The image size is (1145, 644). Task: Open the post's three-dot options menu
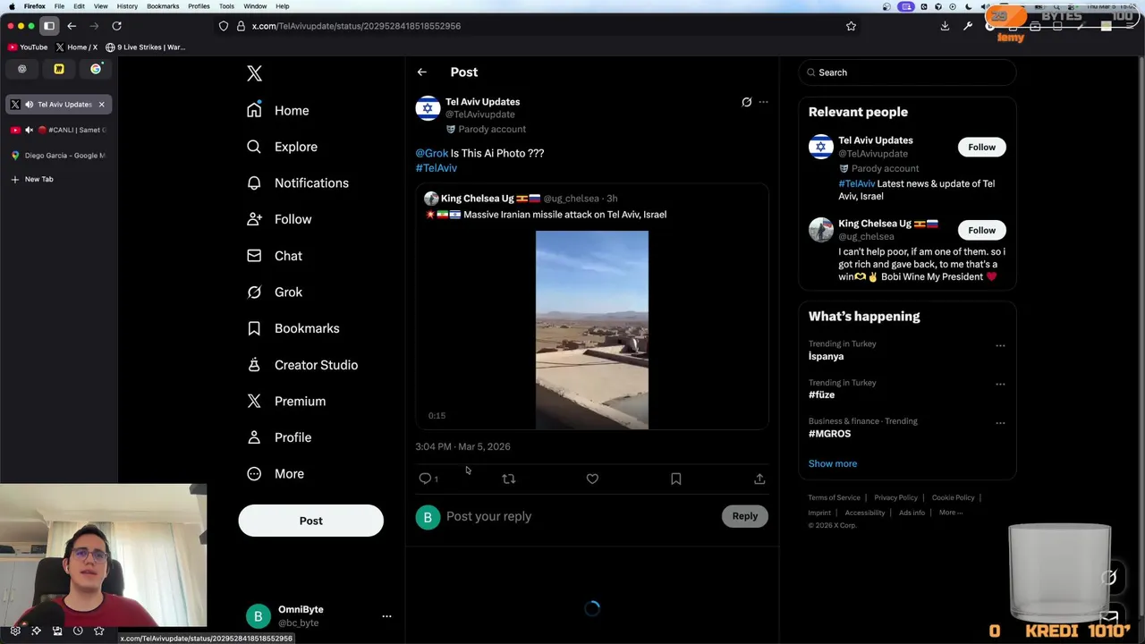pyautogui.click(x=763, y=102)
